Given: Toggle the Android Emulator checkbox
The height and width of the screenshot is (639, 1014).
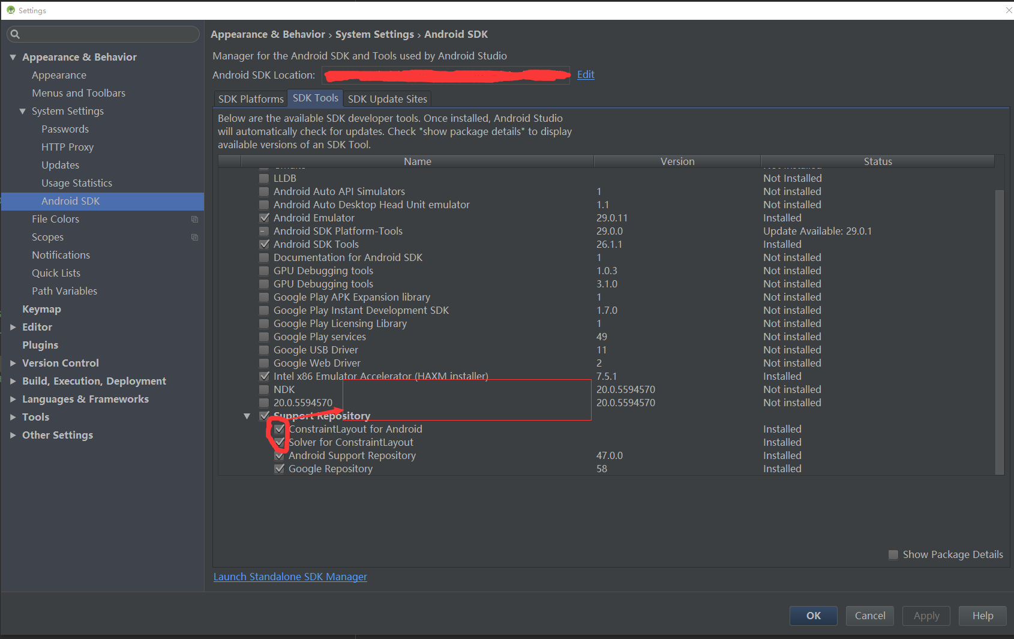Looking at the screenshot, I should coord(264,218).
